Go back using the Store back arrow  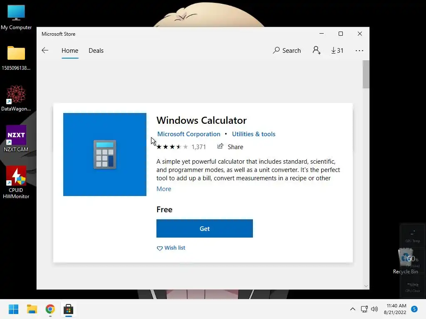(x=45, y=50)
